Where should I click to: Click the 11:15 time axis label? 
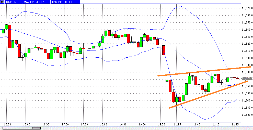(177, 125)
